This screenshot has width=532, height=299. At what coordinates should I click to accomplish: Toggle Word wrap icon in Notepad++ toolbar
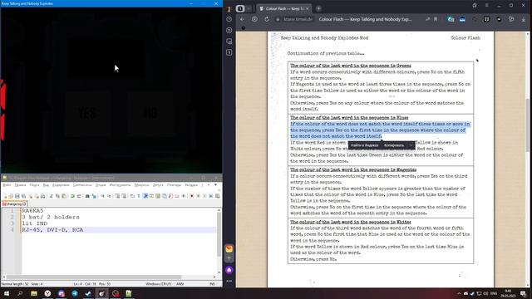[x=132, y=196]
